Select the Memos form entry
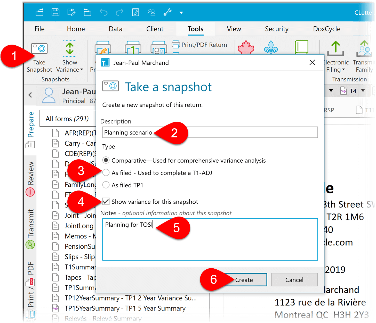Viewport: 376px width, 323px height. tap(74, 236)
